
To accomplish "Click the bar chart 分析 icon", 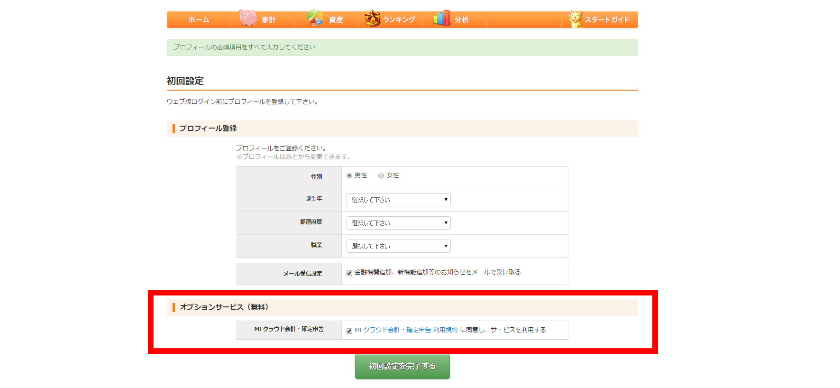I will pos(441,18).
